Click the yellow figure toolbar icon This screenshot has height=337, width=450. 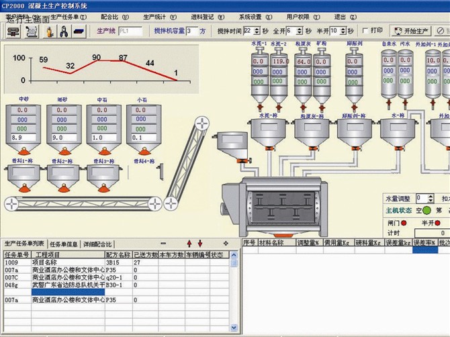50,31
